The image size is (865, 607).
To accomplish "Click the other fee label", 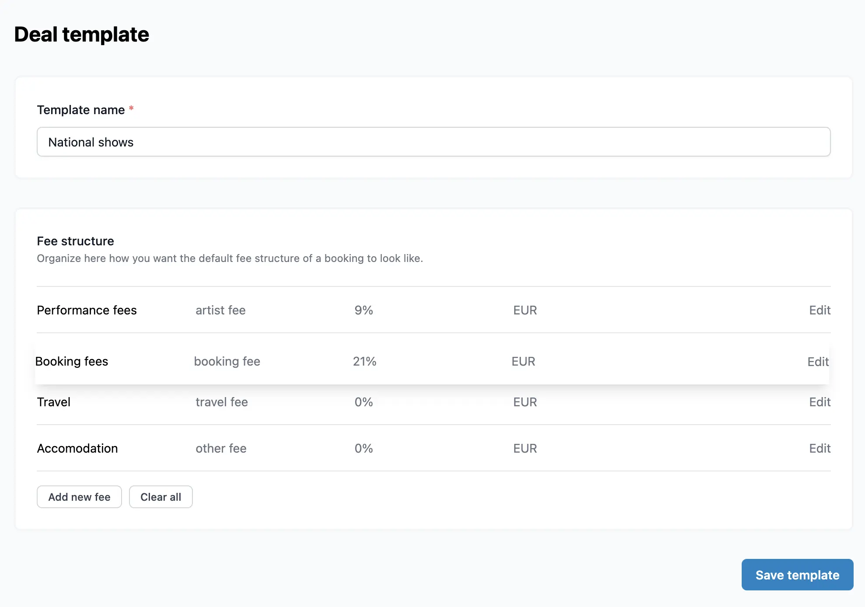I will (x=220, y=448).
